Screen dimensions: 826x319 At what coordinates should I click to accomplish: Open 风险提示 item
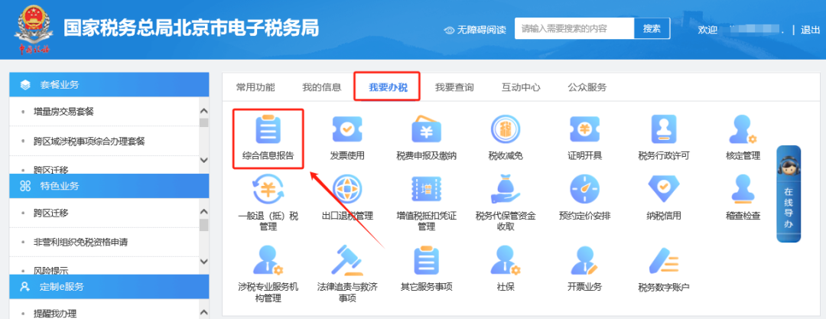[50, 271]
